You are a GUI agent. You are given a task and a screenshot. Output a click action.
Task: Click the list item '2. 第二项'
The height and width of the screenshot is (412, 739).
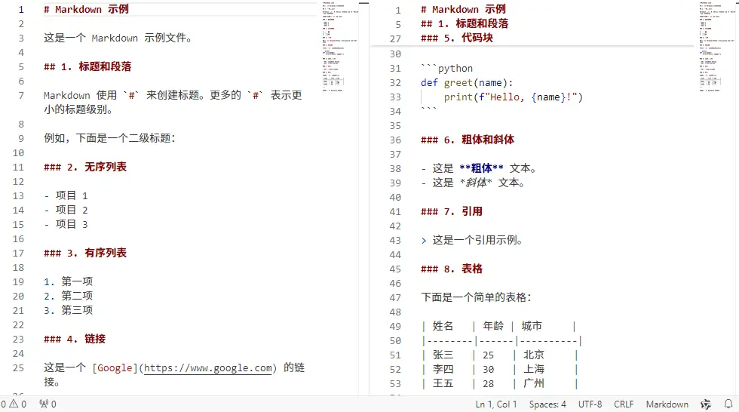click(69, 296)
